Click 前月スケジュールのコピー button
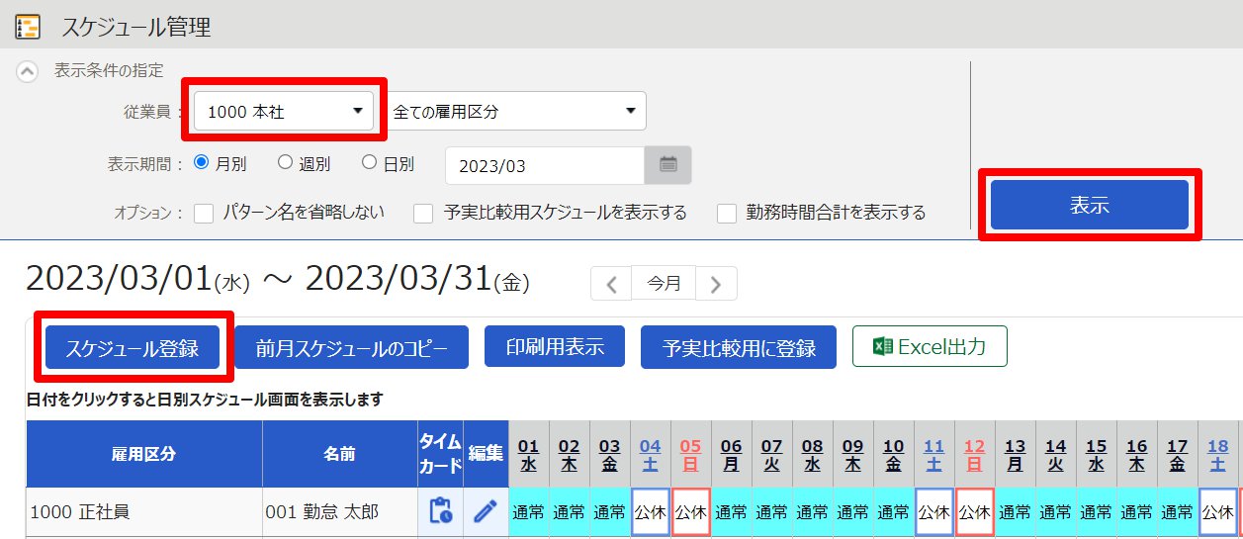Image resolution: width=1243 pixels, height=539 pixels. pos(351,347)
